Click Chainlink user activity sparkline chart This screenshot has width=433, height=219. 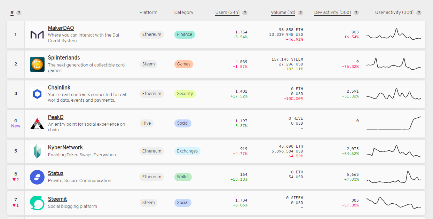[x=394, y=94]
